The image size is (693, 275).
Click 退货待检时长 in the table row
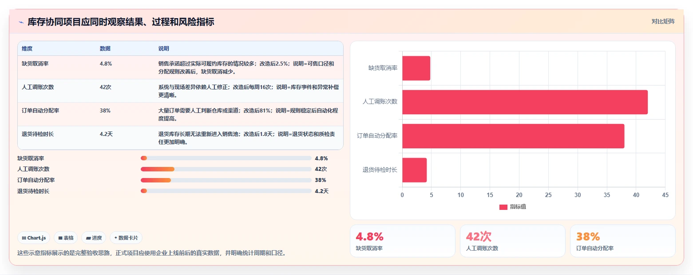click(38, 134)
